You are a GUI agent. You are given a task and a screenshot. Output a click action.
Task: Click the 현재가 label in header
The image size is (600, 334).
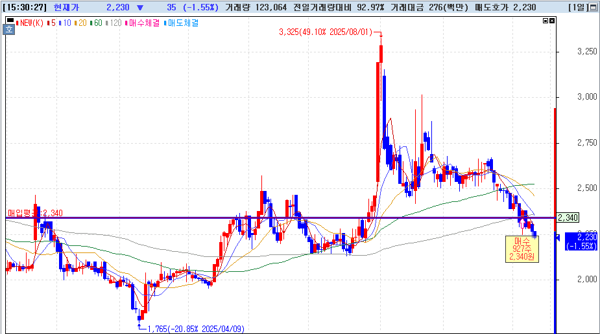pyautogui.click(x=66, y=7)
